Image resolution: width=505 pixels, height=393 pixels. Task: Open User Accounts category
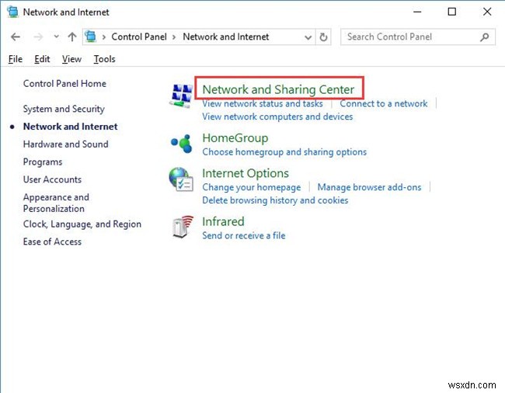52,179
